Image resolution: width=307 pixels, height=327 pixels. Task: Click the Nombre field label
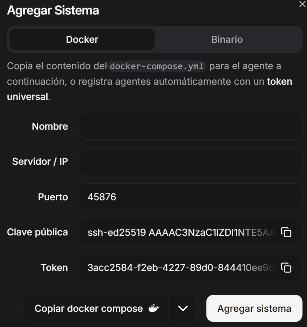pyautogui.click(x=50, y=126)
